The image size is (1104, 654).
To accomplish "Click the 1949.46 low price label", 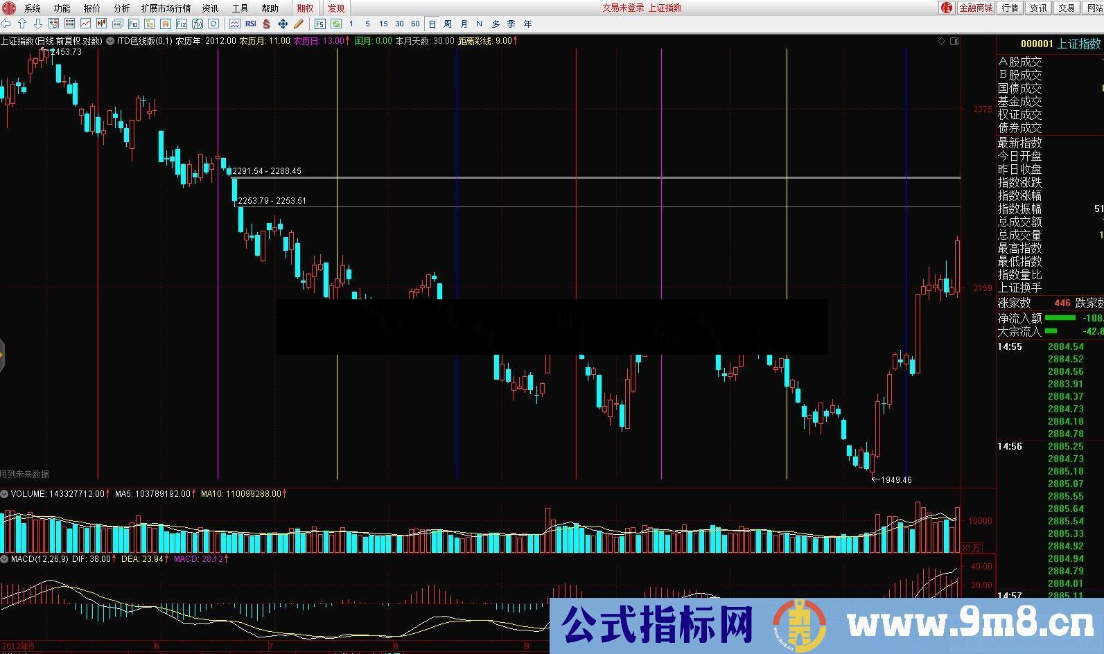I will 896,479.
